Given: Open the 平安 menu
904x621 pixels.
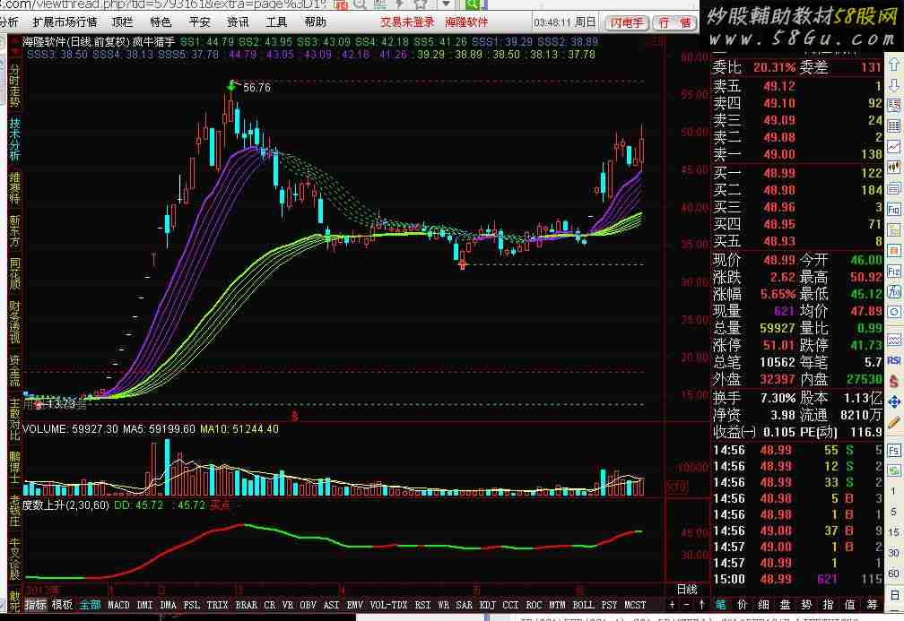Looking at the screenshot, I should click(x=199, y=22).
